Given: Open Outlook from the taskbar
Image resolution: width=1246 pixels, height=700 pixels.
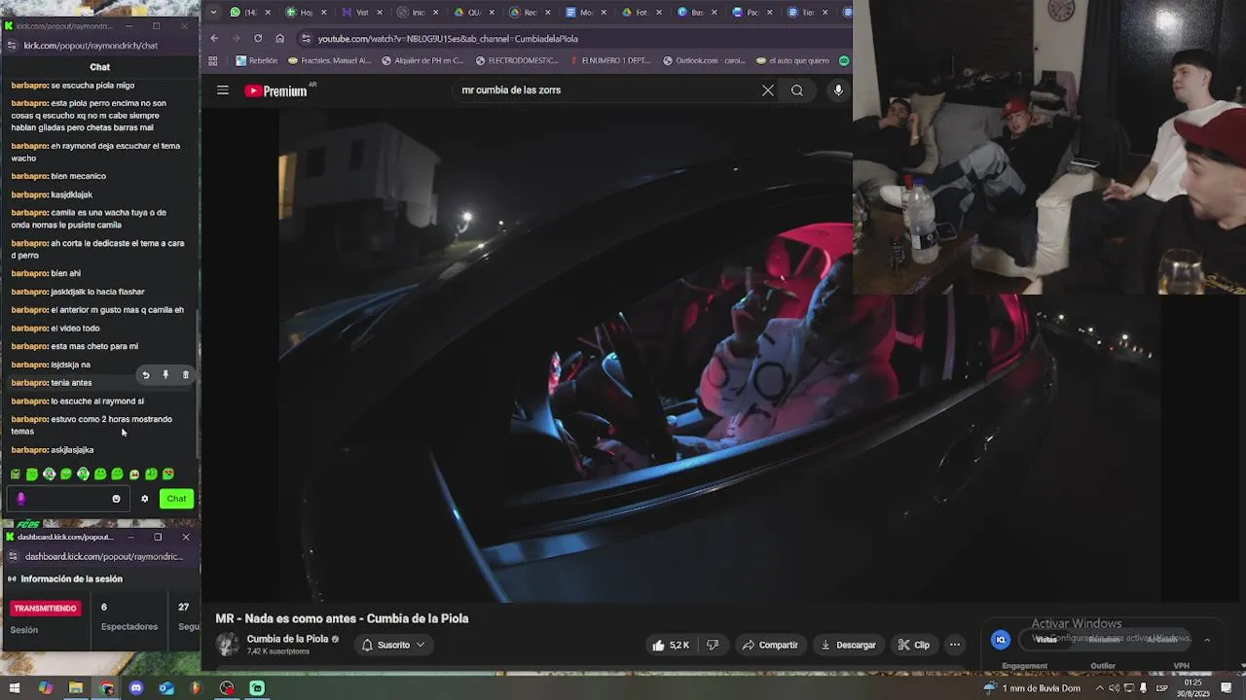Looking at the screenshot, I should tap(166, 688).
